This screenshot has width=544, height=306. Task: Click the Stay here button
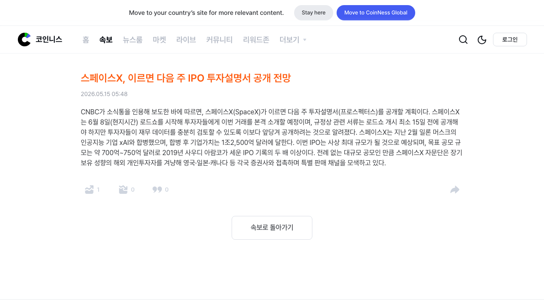[314, 13]
